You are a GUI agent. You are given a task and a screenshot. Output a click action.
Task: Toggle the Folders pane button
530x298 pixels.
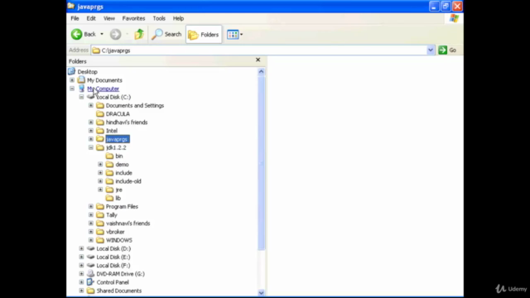click(x=204, y=35)
